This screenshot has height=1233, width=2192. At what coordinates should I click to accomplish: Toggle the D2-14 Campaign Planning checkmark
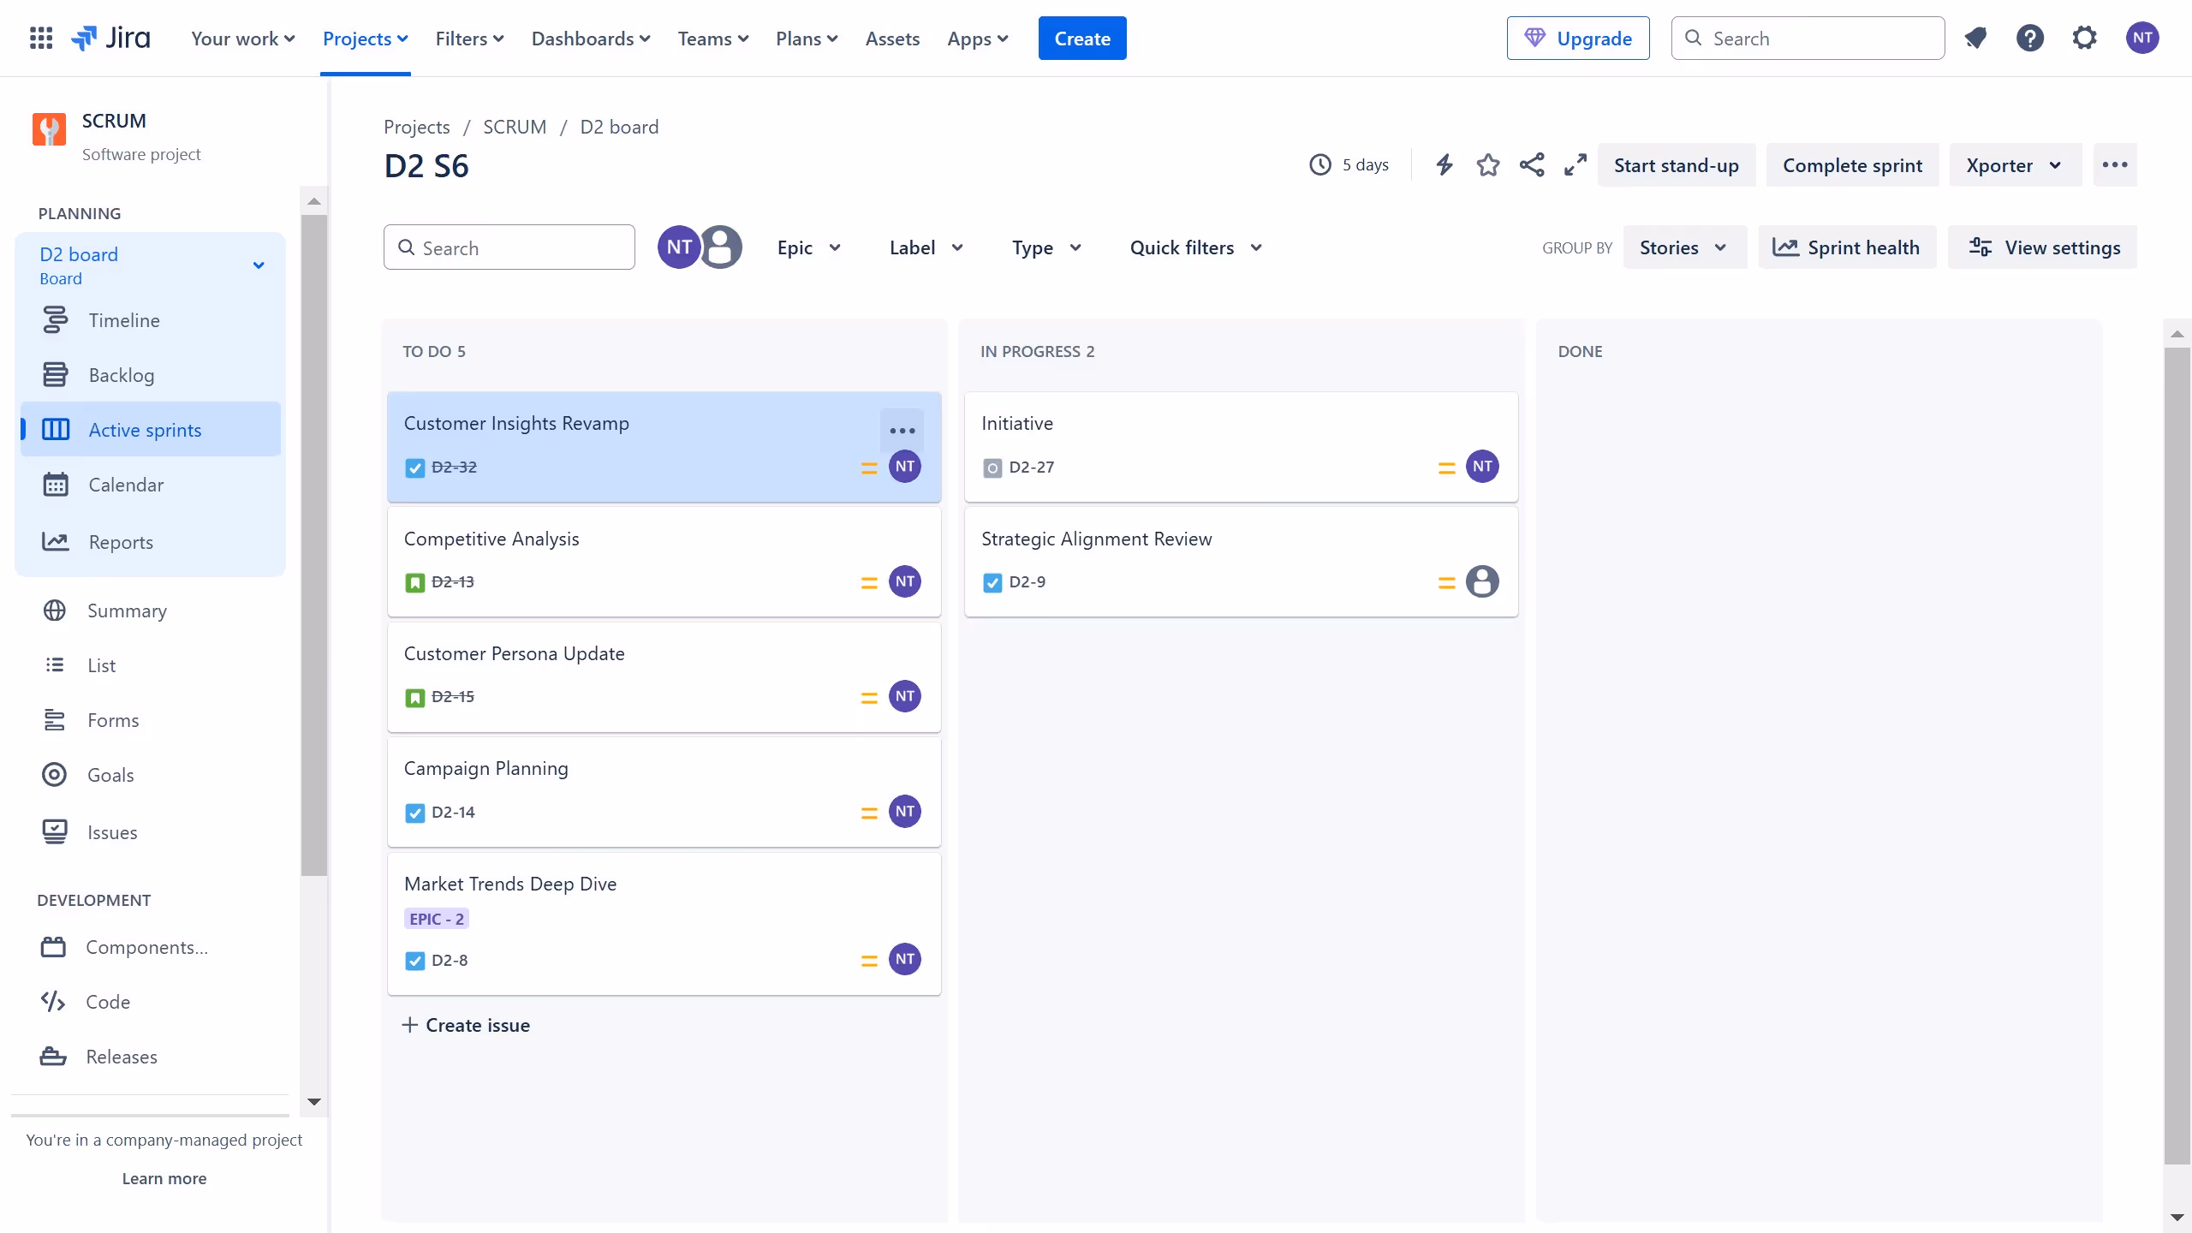coord(414,813)
